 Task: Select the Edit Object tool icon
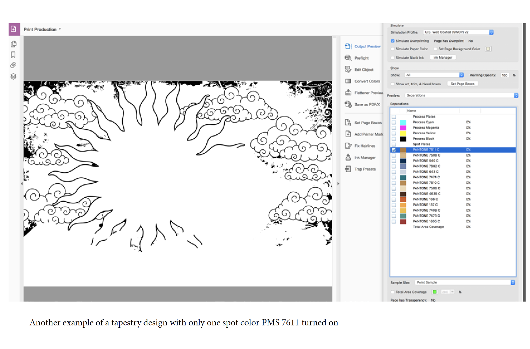click(348, 69)
